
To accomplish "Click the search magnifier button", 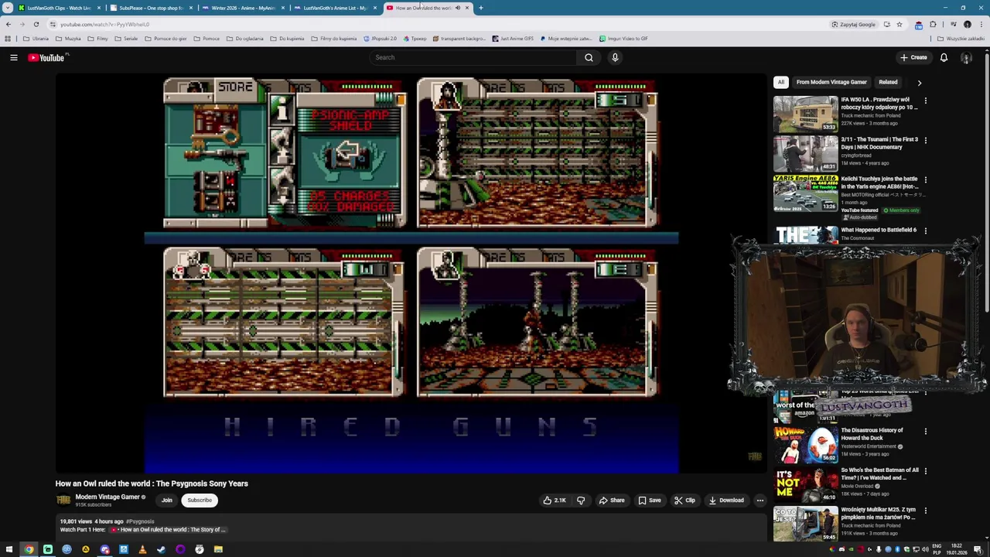I will [x=589, y=57].
